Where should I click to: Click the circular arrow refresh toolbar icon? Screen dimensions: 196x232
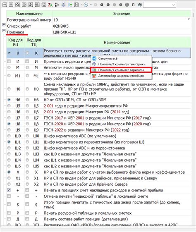point(17,5)
